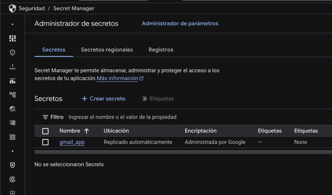Click the external-link icon after Más información
332x195 pixels.
[141, 79]
